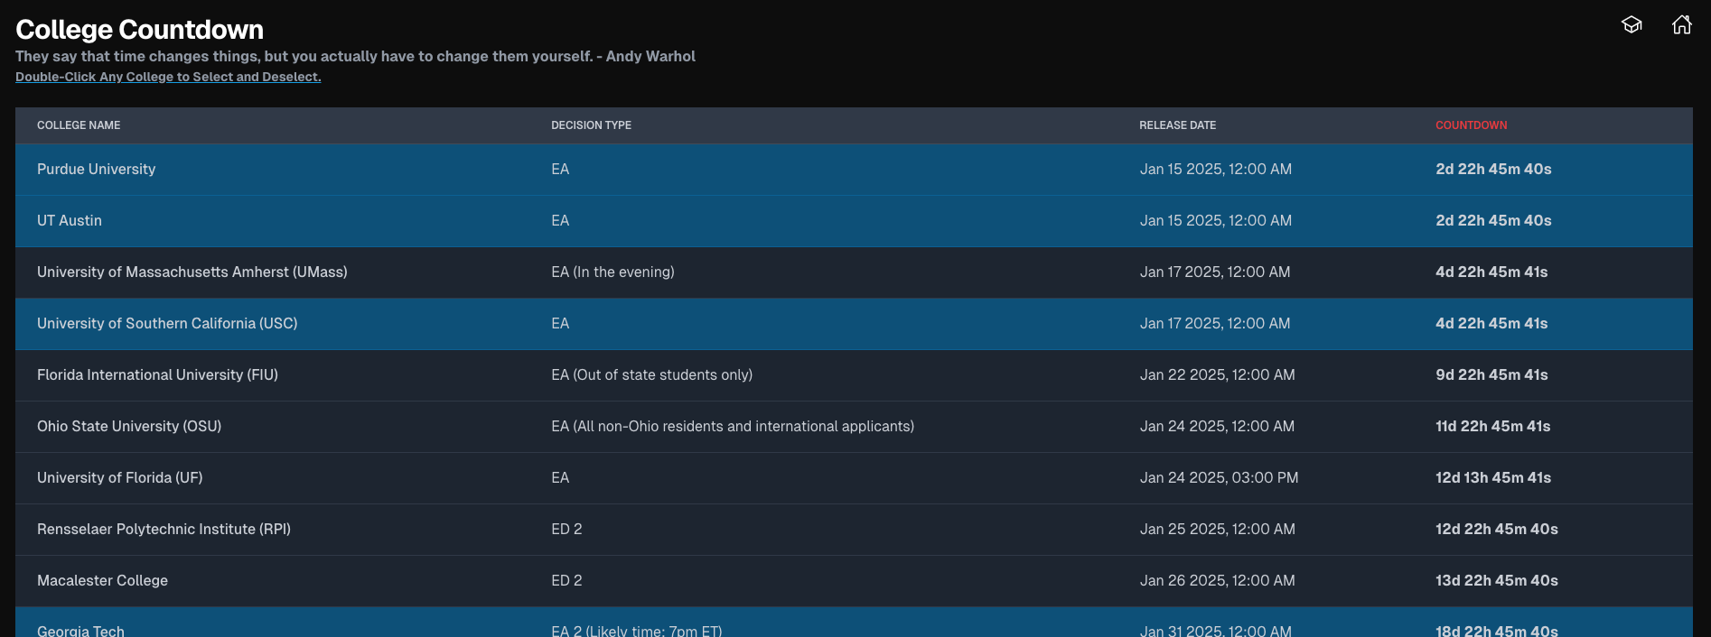Screen dimensions: 1711x637
Task: Click the Decision Type column header
Action: pyautogui.click(x=591, y=125)
